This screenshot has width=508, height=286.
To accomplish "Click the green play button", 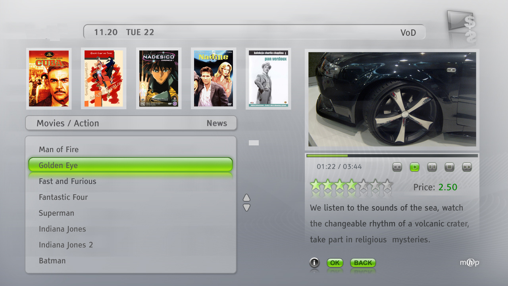I will click(x=414, y=167).
